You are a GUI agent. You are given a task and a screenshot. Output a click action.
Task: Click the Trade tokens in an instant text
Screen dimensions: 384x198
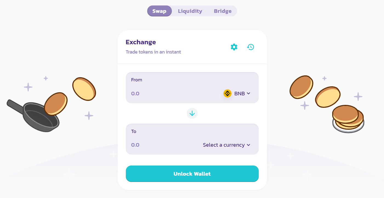153,52
